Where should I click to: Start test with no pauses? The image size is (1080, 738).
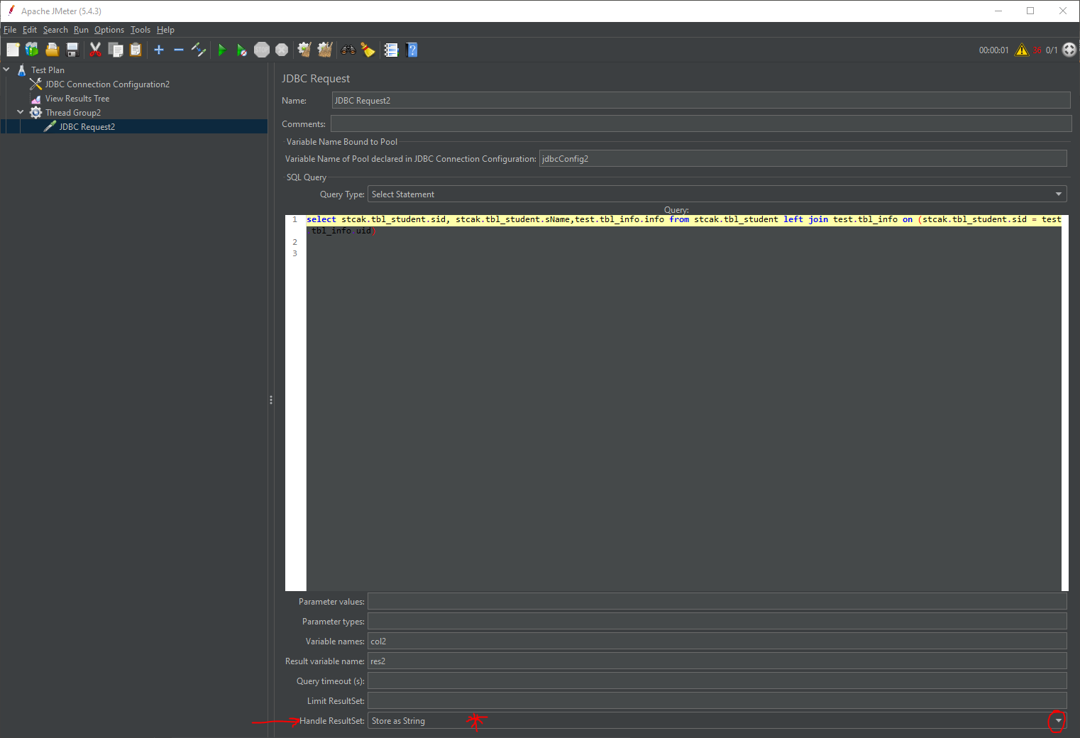click(x=242, y=50)
